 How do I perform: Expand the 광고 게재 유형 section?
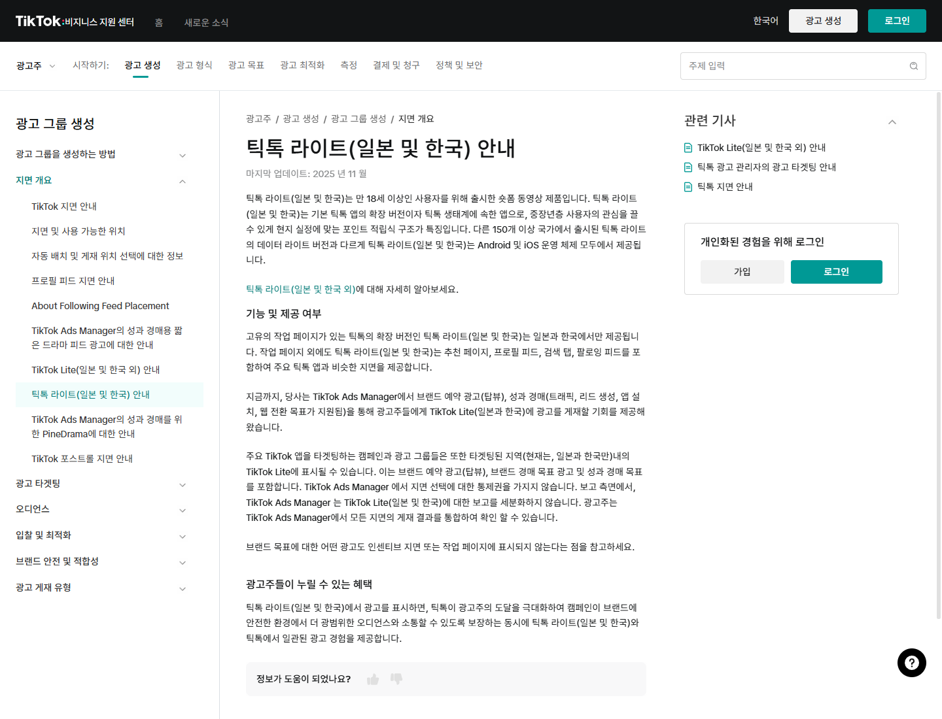(x=183, y=588)
